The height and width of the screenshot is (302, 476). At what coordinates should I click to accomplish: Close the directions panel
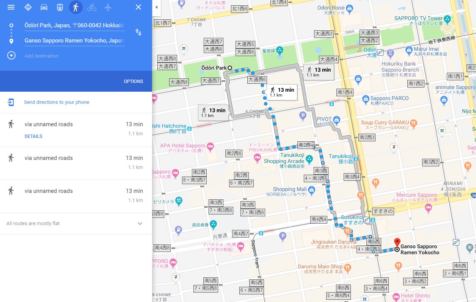[138, 7]
